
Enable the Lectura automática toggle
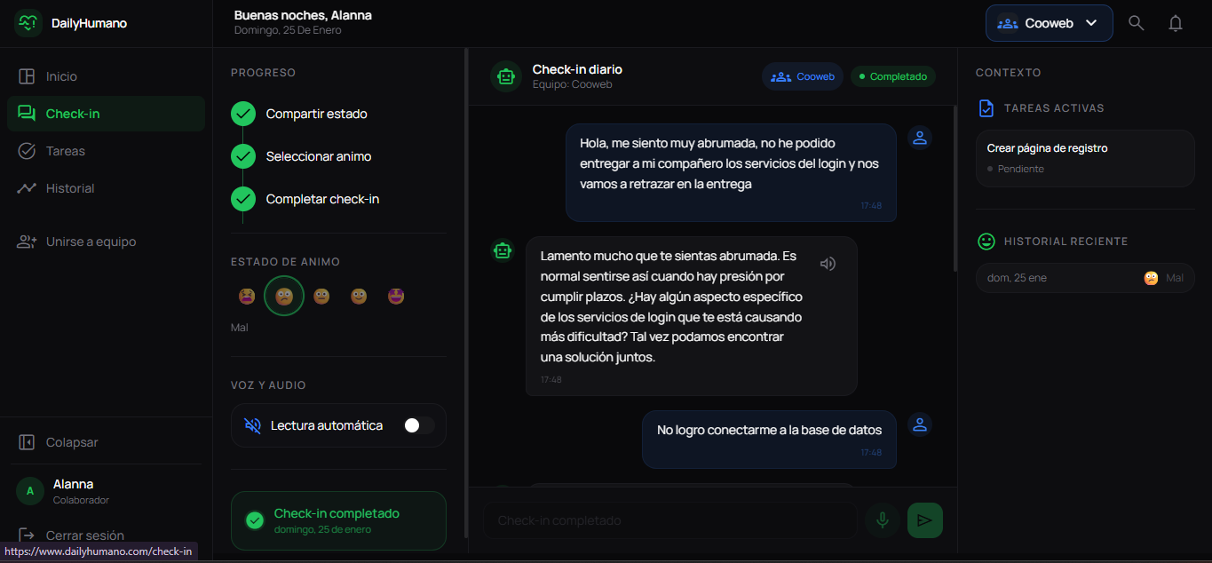point(417,425)
